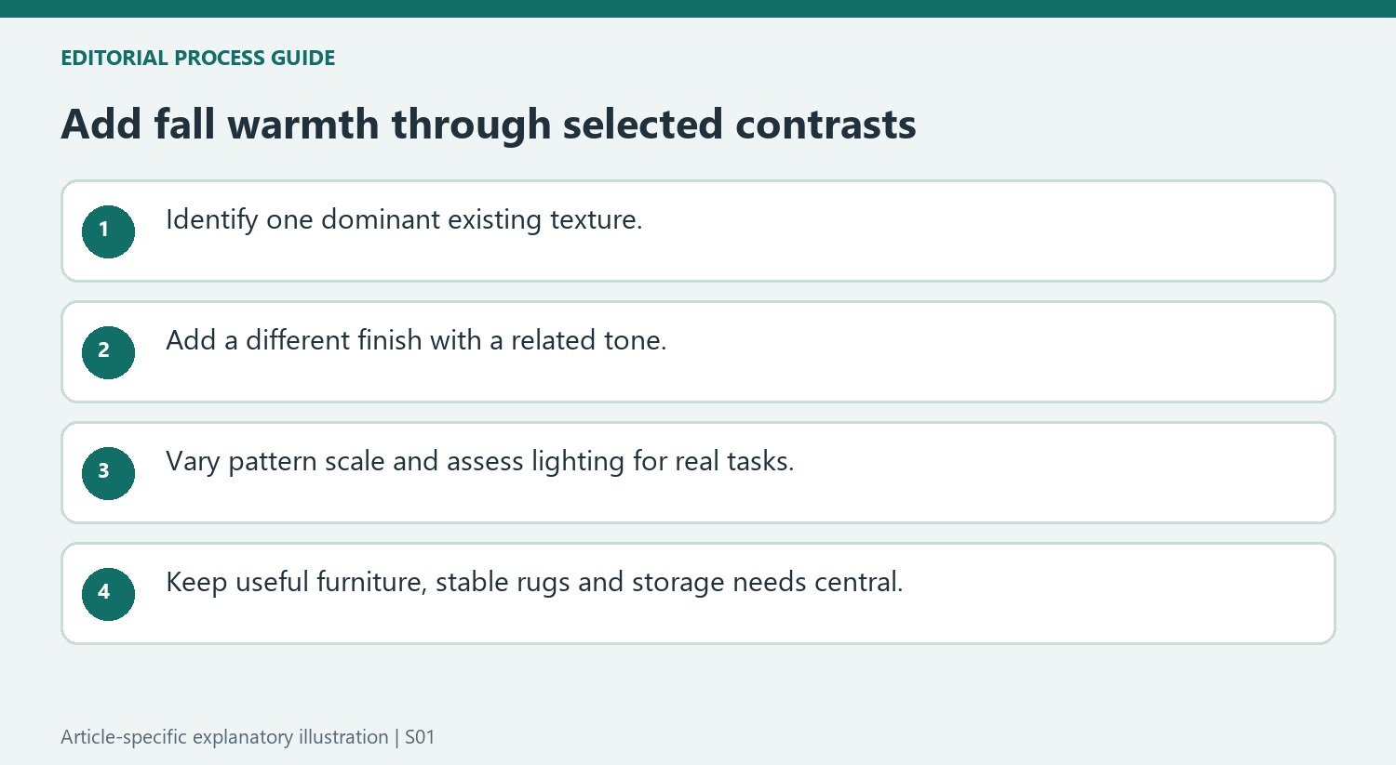Click the S01 slide identifier
The width and height of the screenshot is (1396, 765).
(420, 737)
